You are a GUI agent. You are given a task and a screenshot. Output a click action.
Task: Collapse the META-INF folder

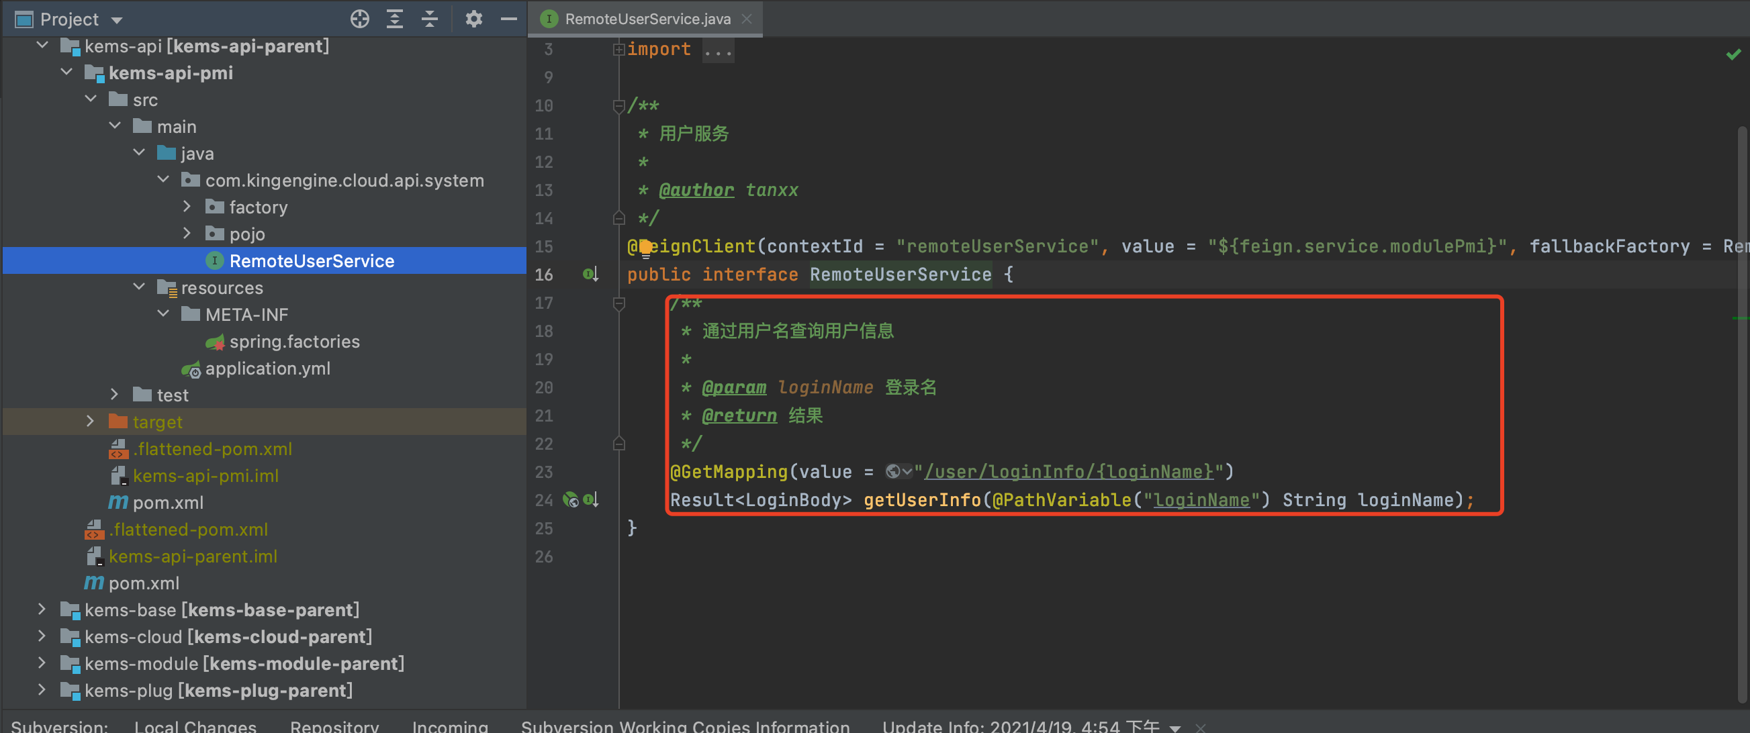click(x=163, y=314)
